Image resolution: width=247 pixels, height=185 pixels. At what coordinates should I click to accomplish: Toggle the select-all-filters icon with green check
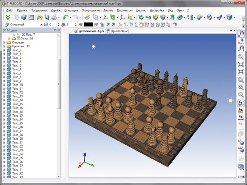tap(108, 25)
